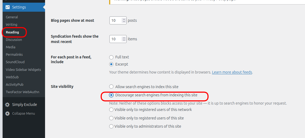Select Full text feed option
Viewport: 305px width, 138px height.
[x=111, y=57]
